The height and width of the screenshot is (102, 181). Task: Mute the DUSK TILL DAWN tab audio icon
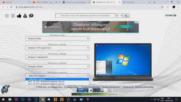click(57, 2)
